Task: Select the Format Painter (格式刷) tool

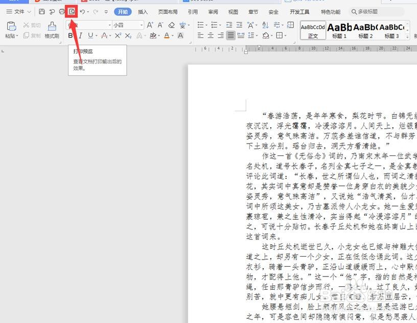Action: [x=52, y=30]
